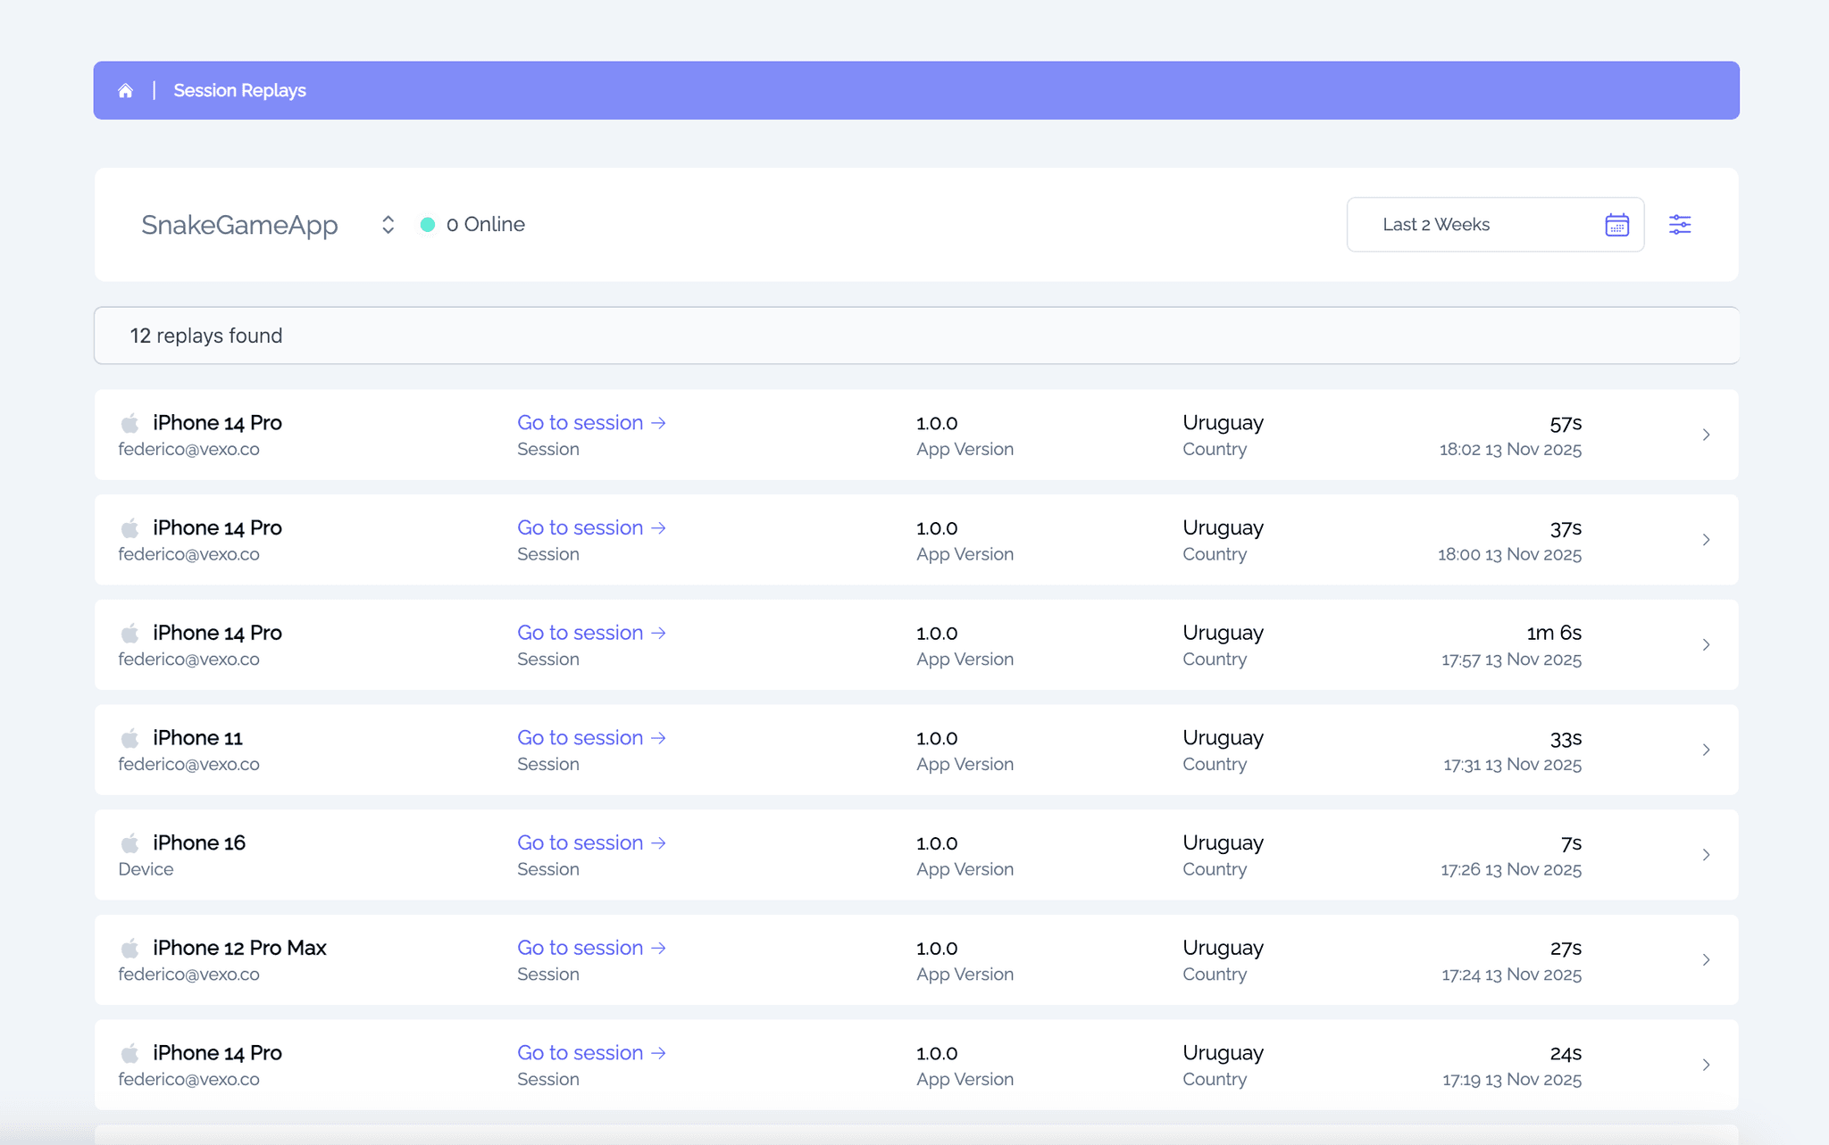Expand the 18:02 iPhone 14 Pro replay chevron
1829x1145 pixels.
click(x=1706, y=435)
